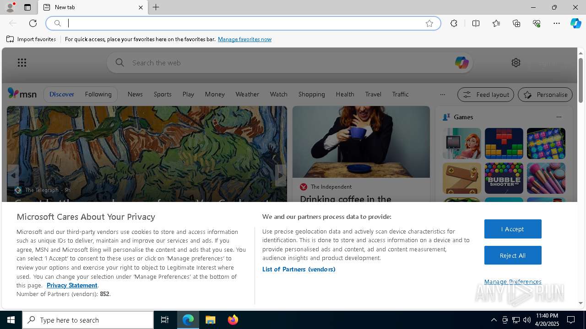Screen dimensions: 586x329
Task: Open Feed layout options
Action: point(486,95)
